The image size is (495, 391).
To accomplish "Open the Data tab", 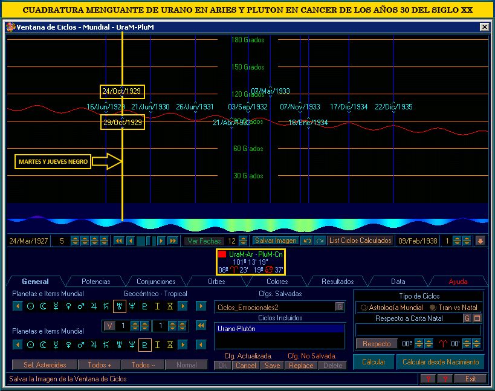I will point(398,282).
